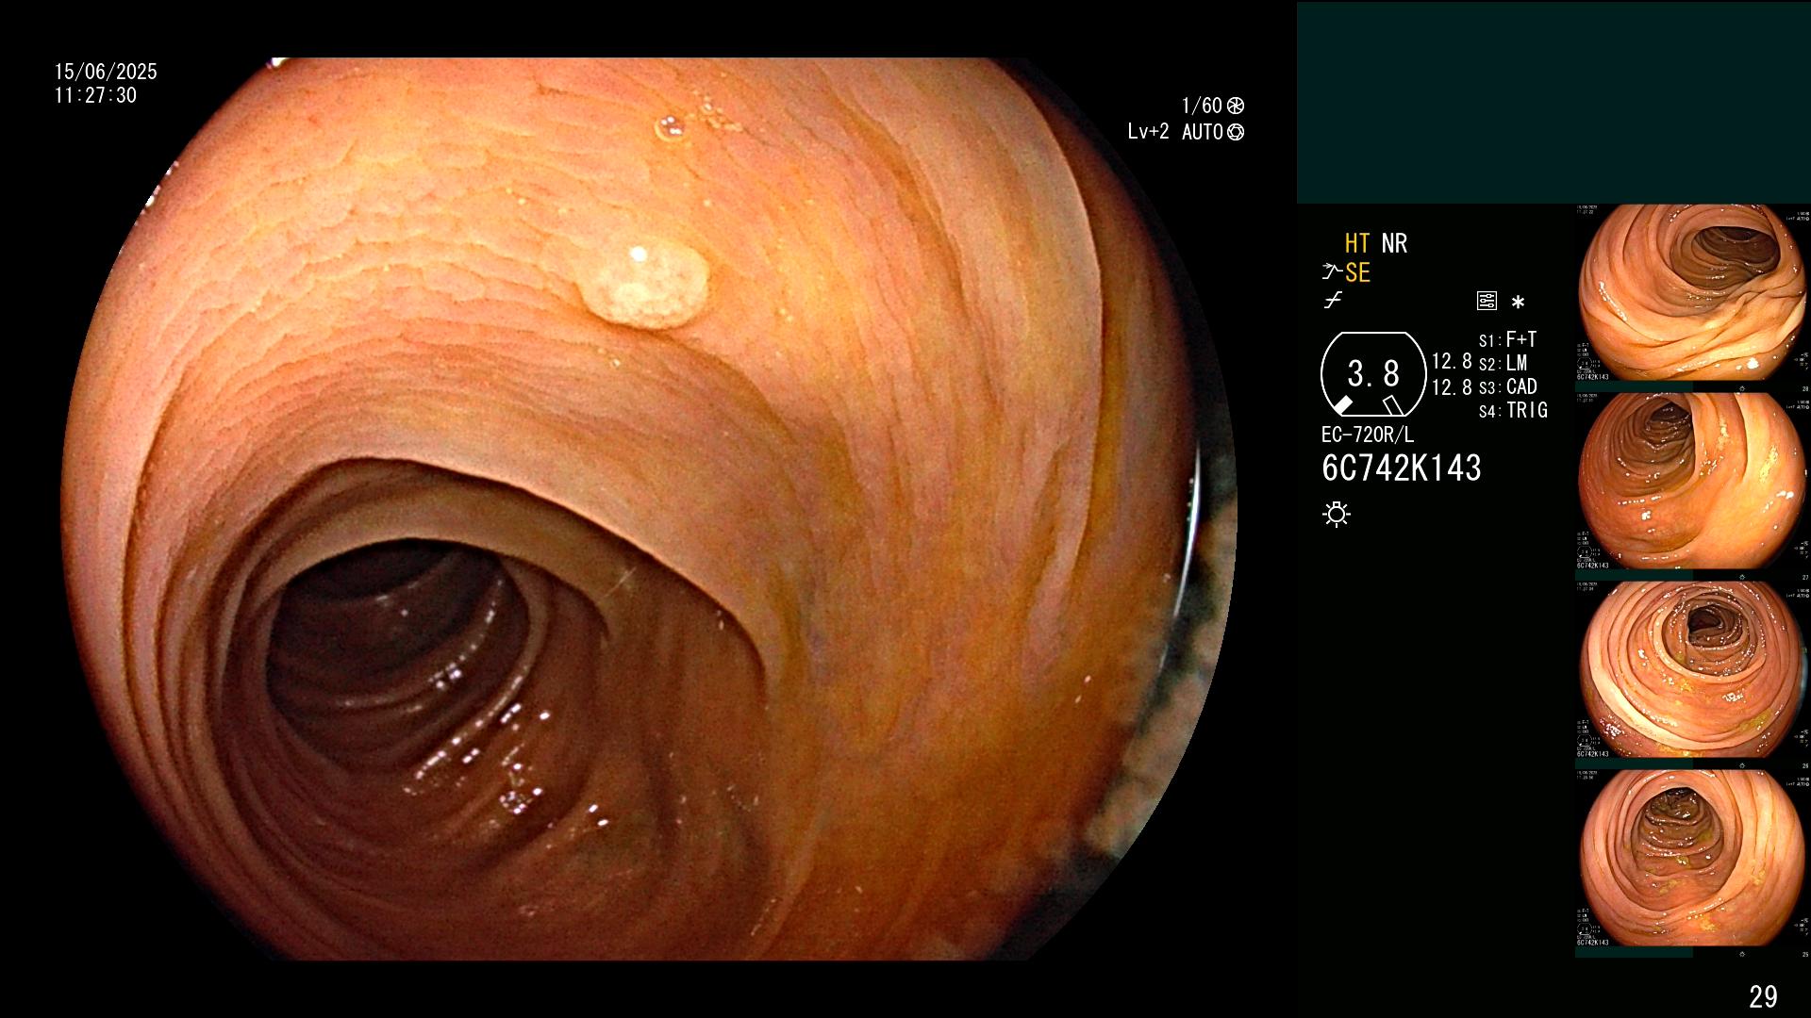Toggle the yellow SE enhancement label
Screen dimensions: 1811x1018
[1357, 273]
